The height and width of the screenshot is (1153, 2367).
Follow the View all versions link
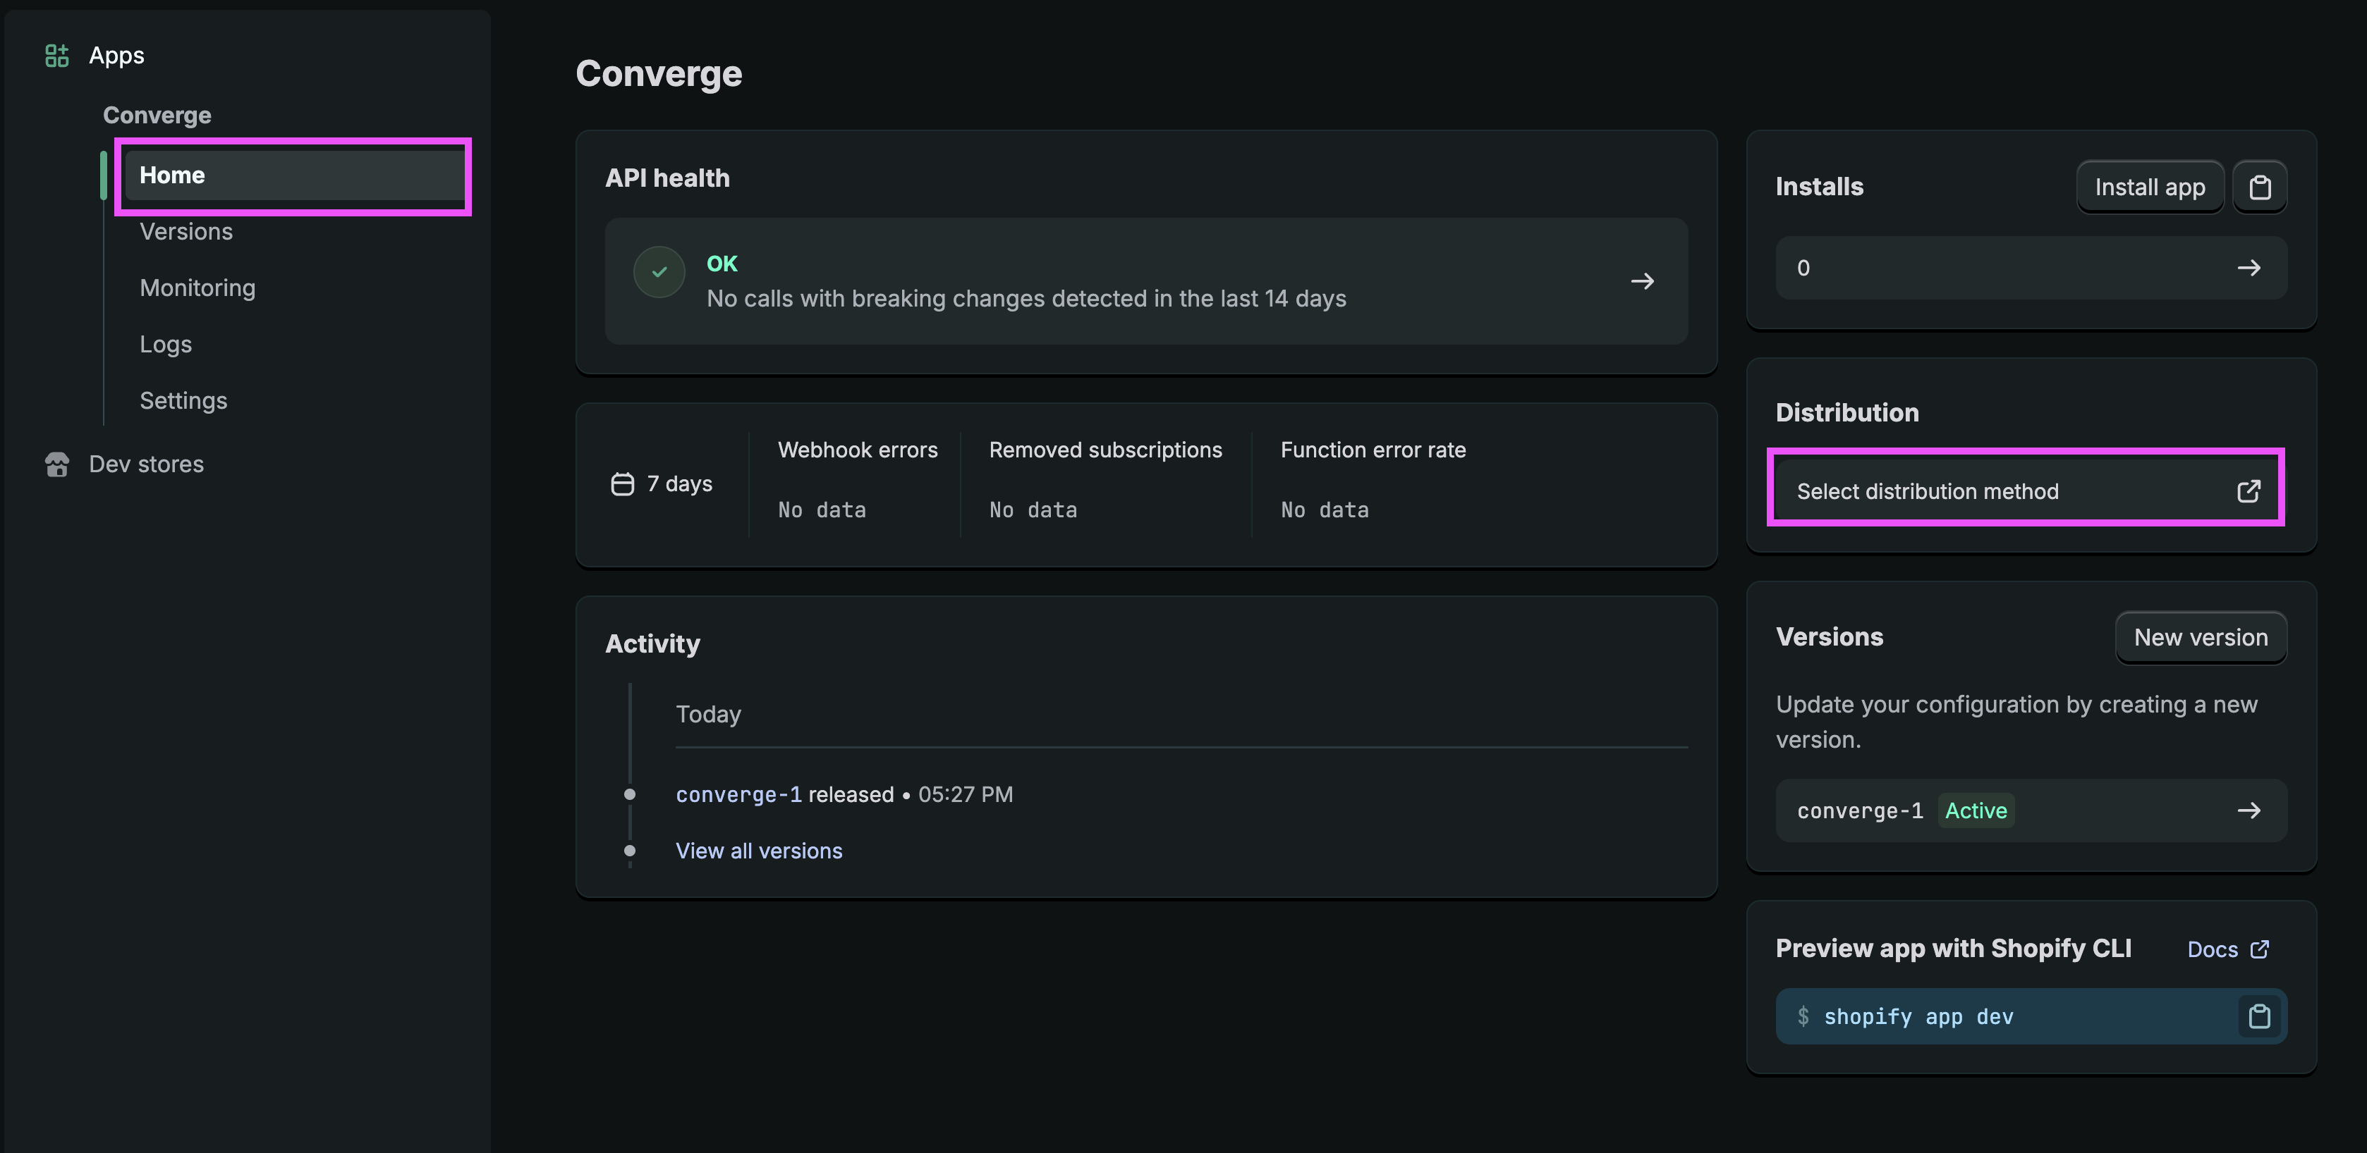click(758, 851)
